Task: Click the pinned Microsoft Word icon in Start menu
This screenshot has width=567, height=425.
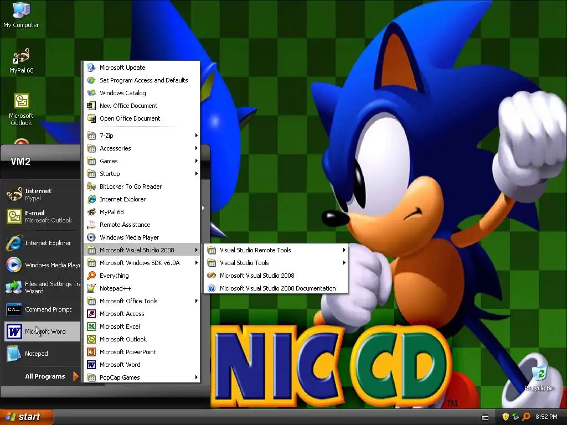Action: pyautogui.click(x=14, y=331)
